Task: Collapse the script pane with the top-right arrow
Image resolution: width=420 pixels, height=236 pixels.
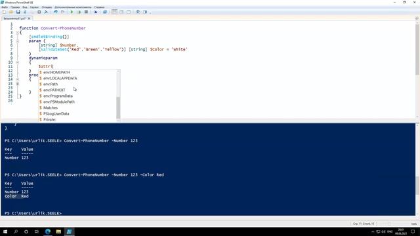Action: tap(417, 18)
